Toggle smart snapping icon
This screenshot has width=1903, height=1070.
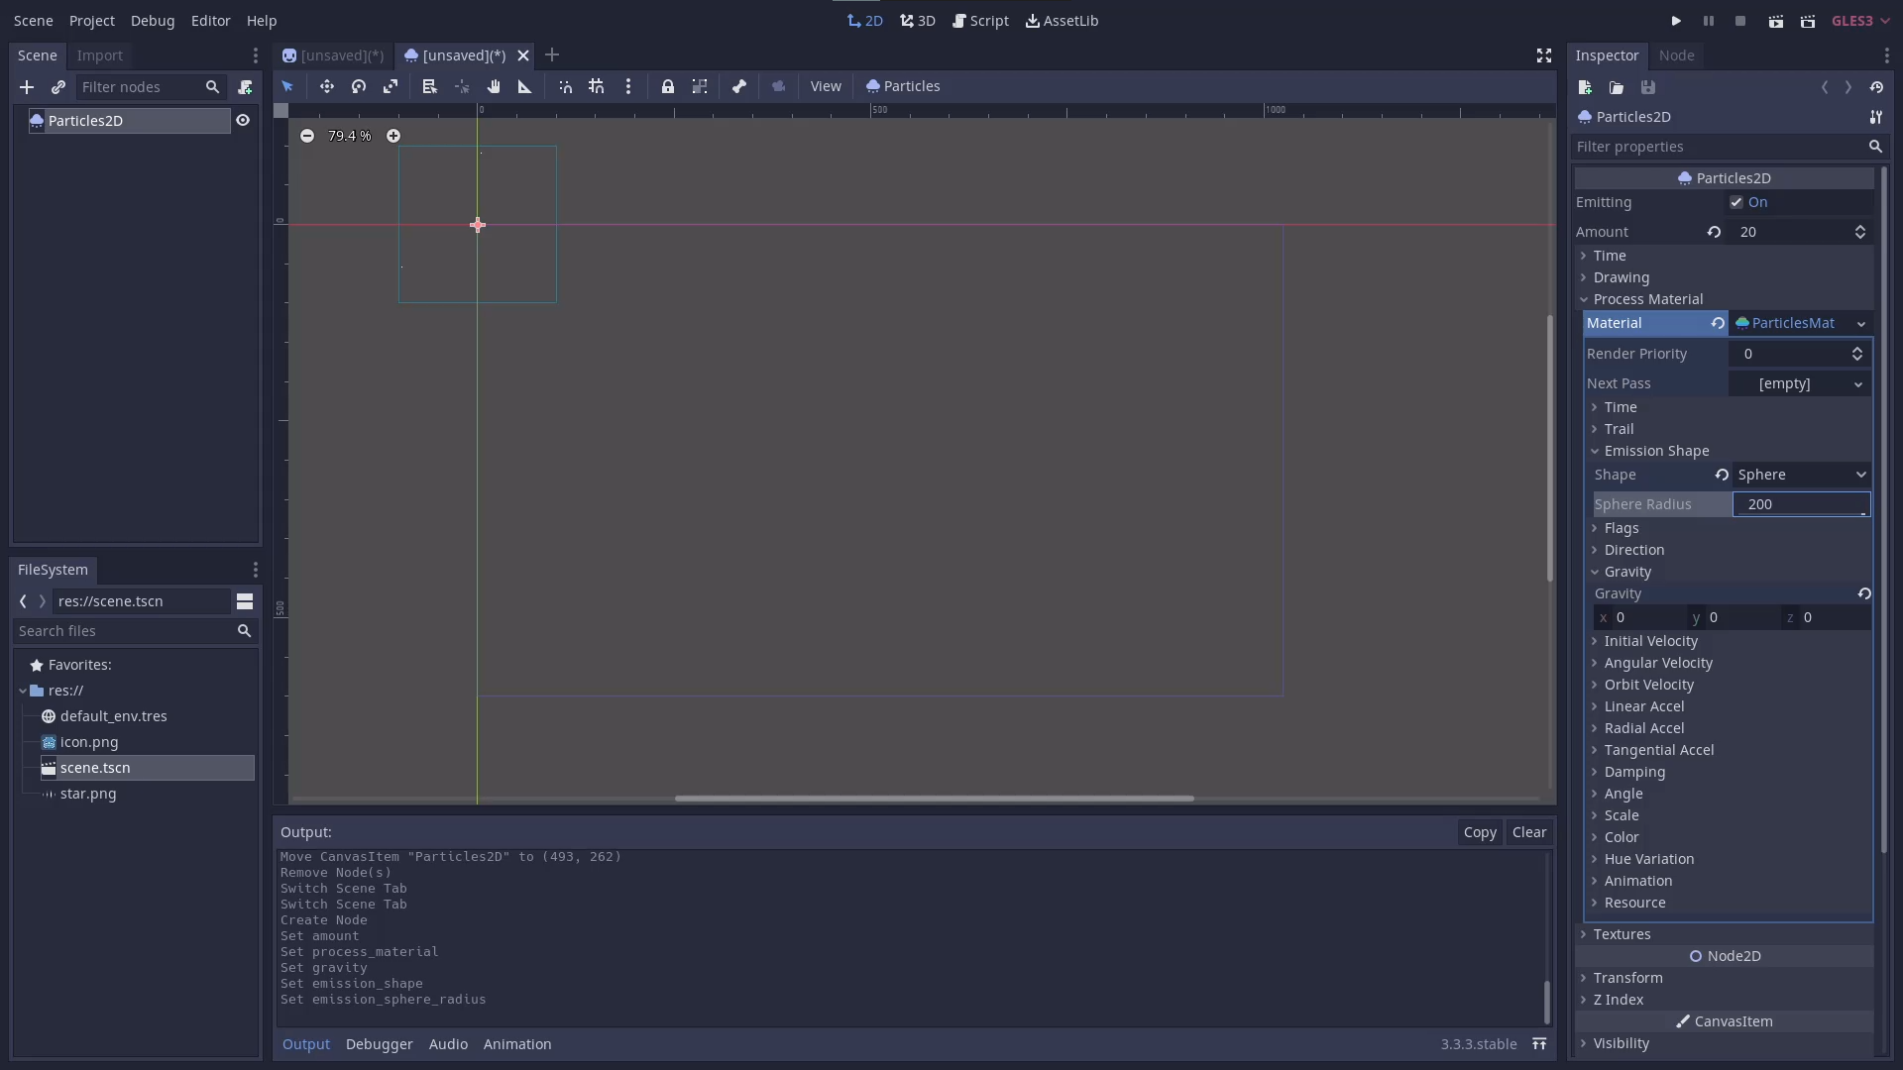[565, 86]
